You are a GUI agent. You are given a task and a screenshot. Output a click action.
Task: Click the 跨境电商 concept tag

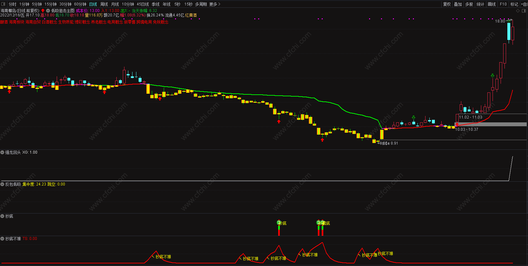144,22
